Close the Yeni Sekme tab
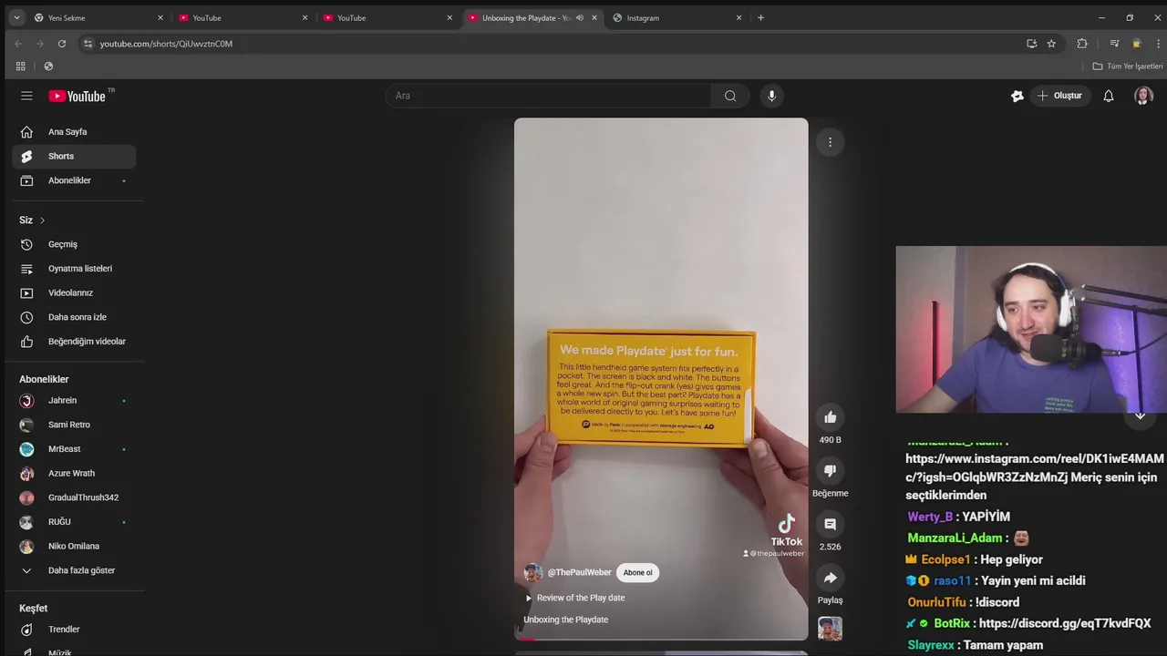Image resolution: width=1167 pixels, height=656 pixels. pos(160,17)
